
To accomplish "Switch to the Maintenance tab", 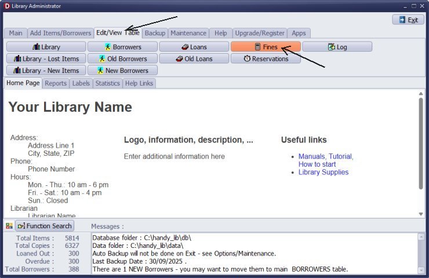I will [x=188, y=33].
